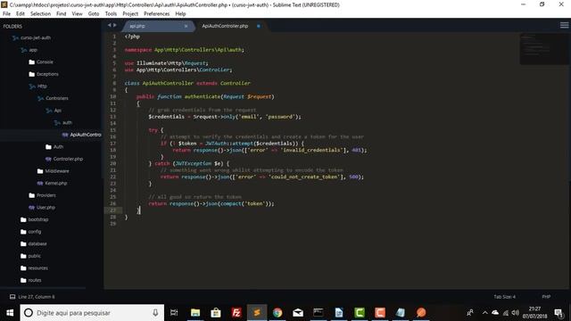Open Microsoft Store from the taskbar
Image resolution: width=571 pixels, height=321 pixels.
[216, 313]
